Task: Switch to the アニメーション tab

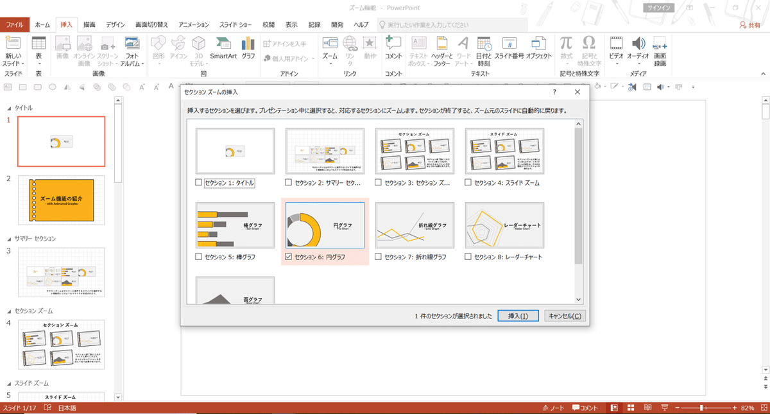Action: 194,24
